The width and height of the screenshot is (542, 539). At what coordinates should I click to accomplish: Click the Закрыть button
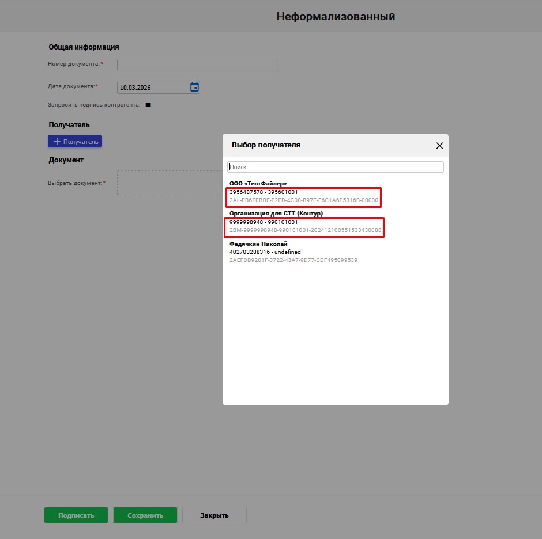pyautogui.click(x=214, y=515)
